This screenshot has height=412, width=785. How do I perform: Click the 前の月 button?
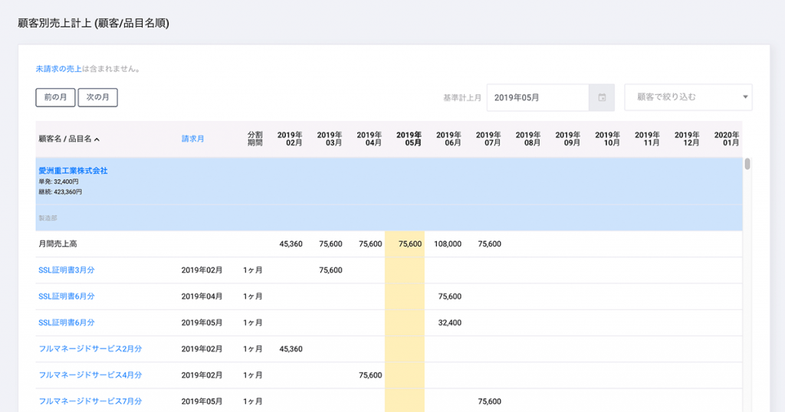click(x=55, y=97)
